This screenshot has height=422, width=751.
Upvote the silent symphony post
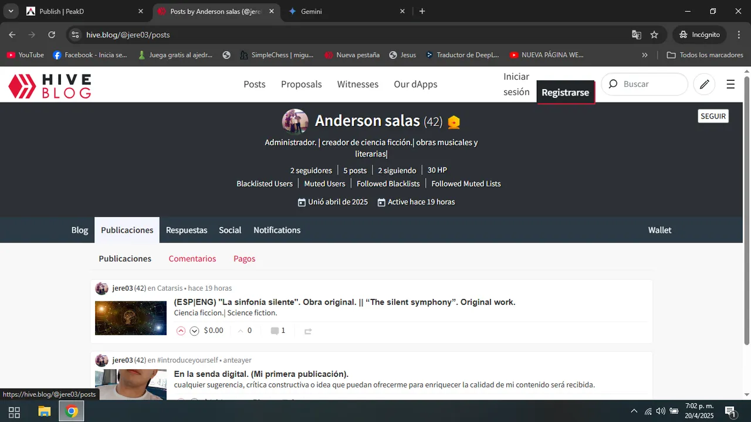181,331
